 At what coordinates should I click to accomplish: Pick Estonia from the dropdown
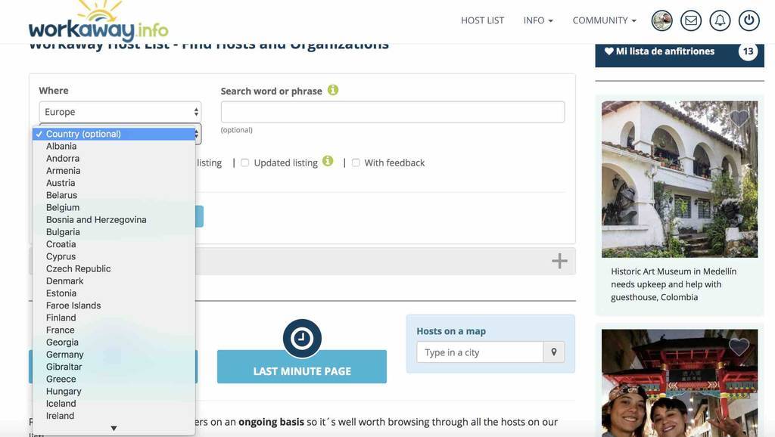[x=114, y=293]
